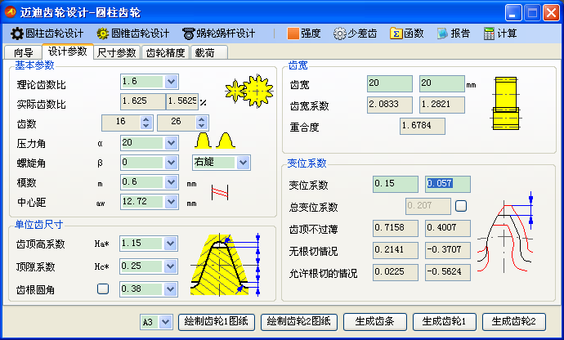
Task: Click the 变位系数 field showing 0.15
Action: point(396,184)
